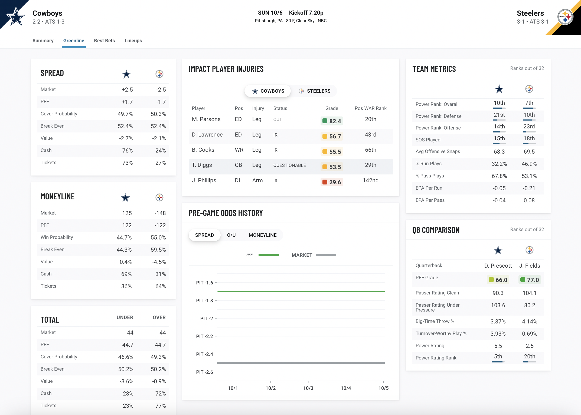Select Cowboys injuries toggle
Viewport: 581px width, 415px height.
click(x=268, y=91)
